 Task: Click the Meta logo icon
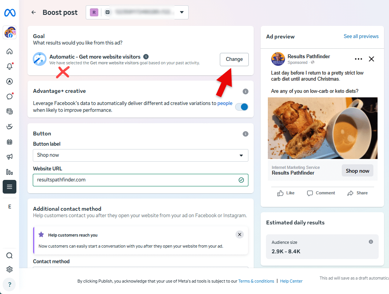(x=10, y=13)
